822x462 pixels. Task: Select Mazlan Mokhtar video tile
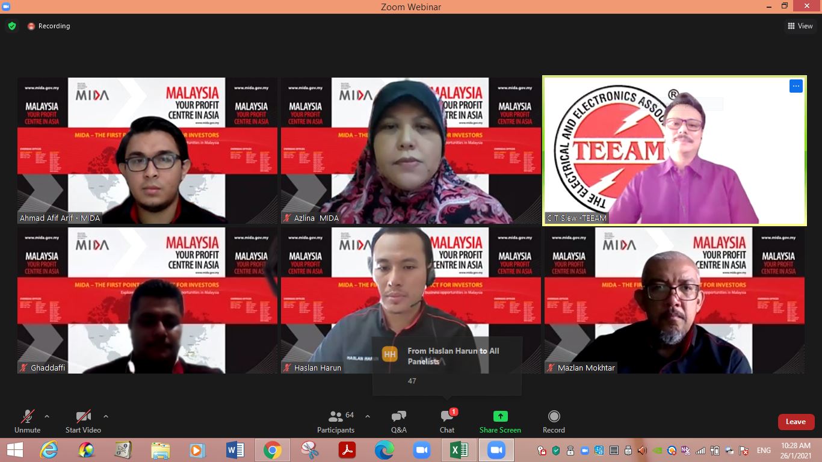[674, 300]
